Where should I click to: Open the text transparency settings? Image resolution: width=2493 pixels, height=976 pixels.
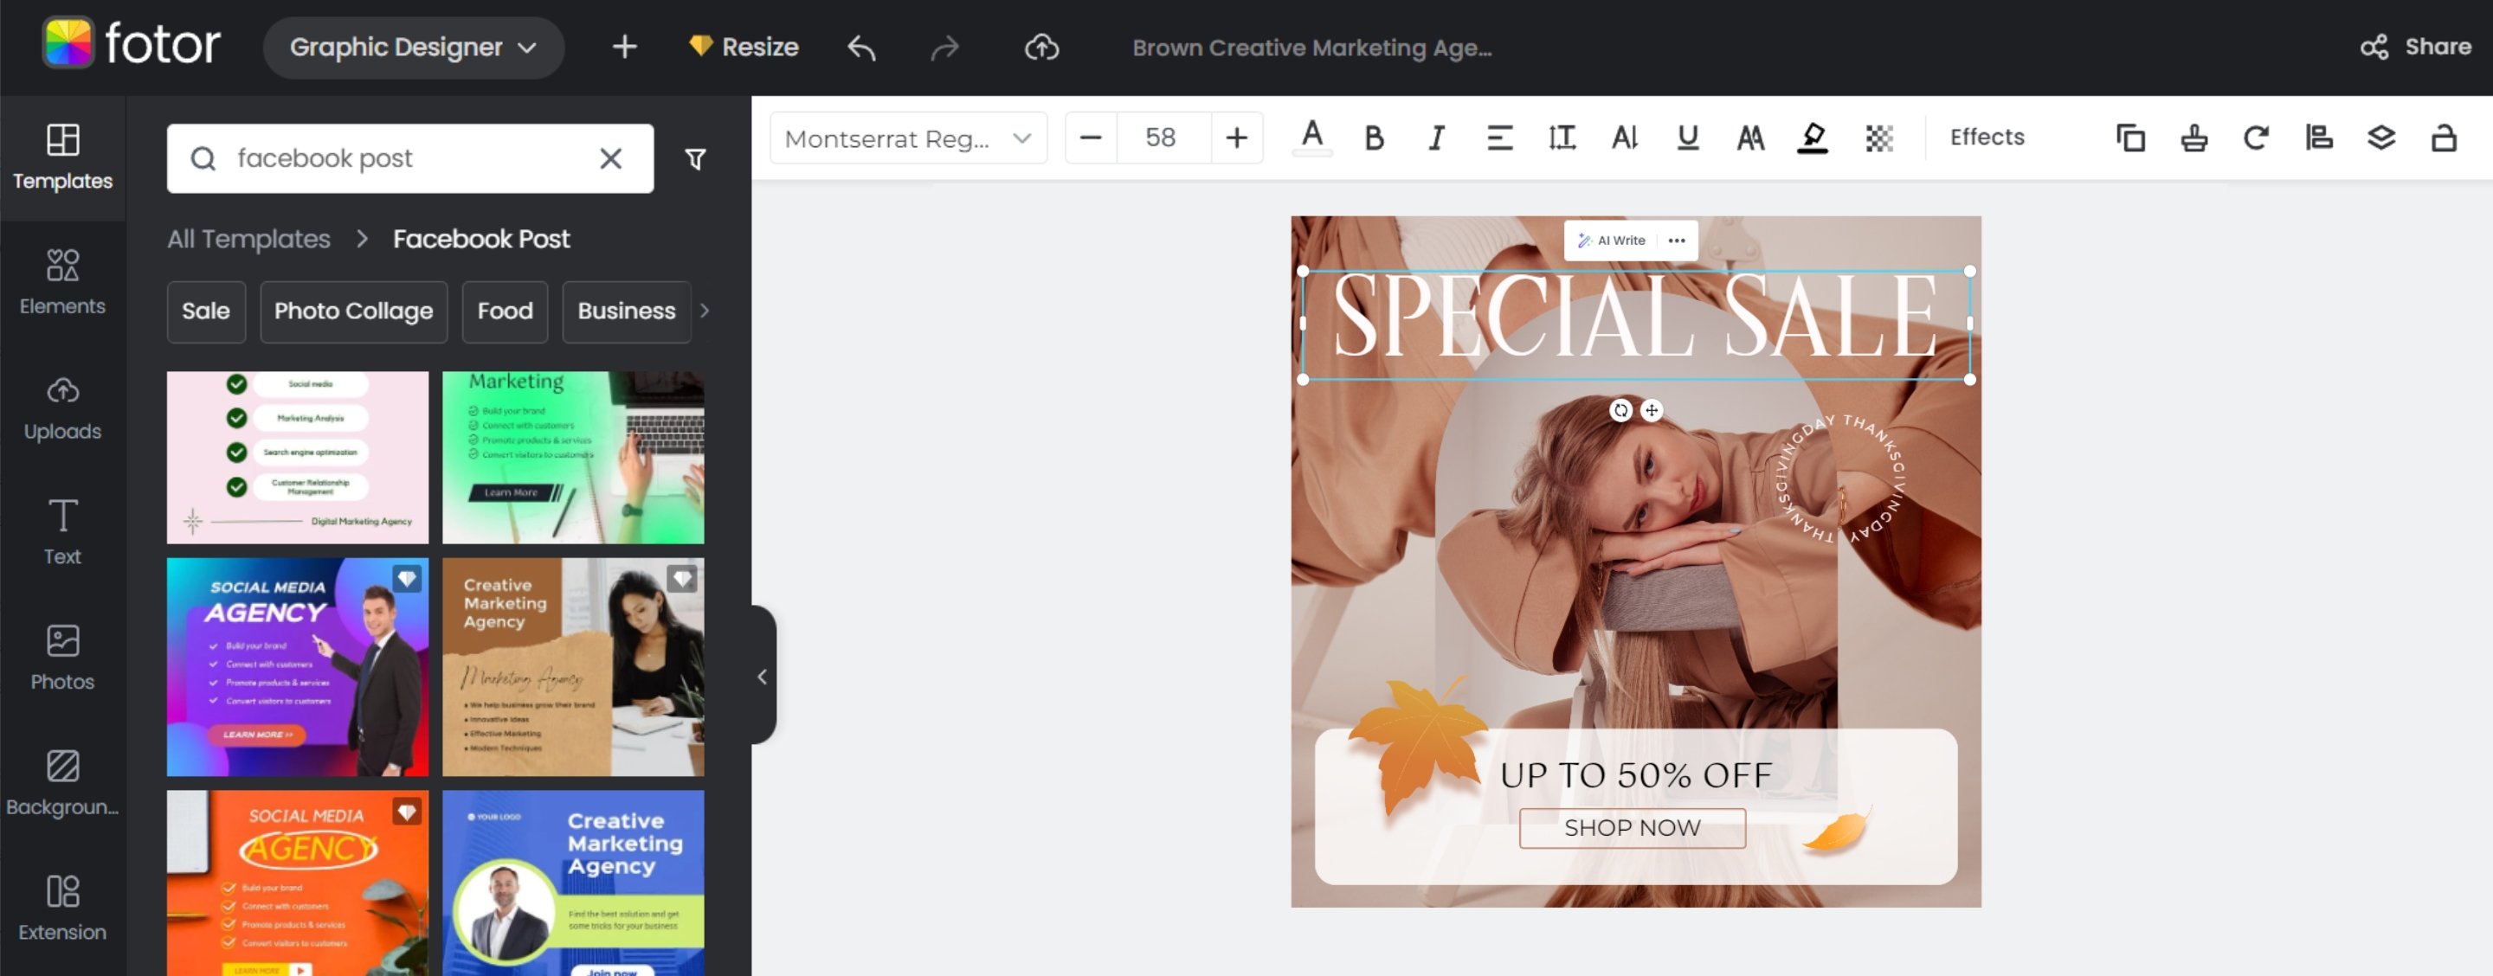coord(1878,138)
